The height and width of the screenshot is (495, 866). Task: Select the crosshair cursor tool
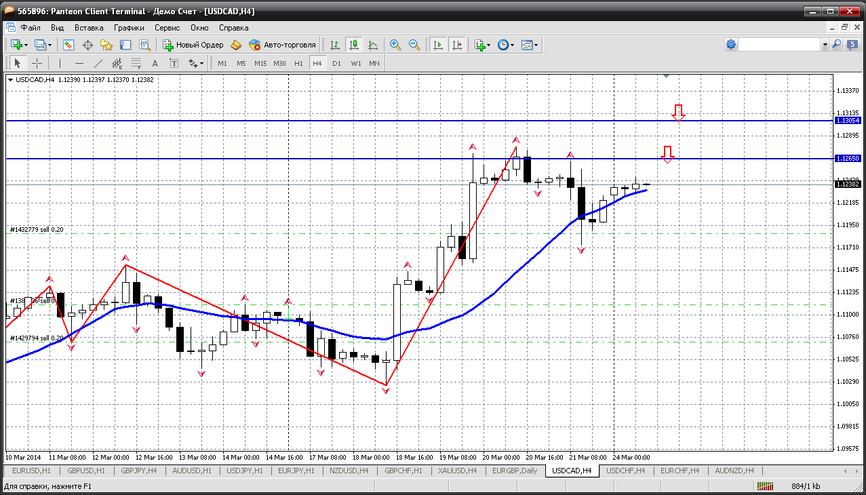pos(37,63)
